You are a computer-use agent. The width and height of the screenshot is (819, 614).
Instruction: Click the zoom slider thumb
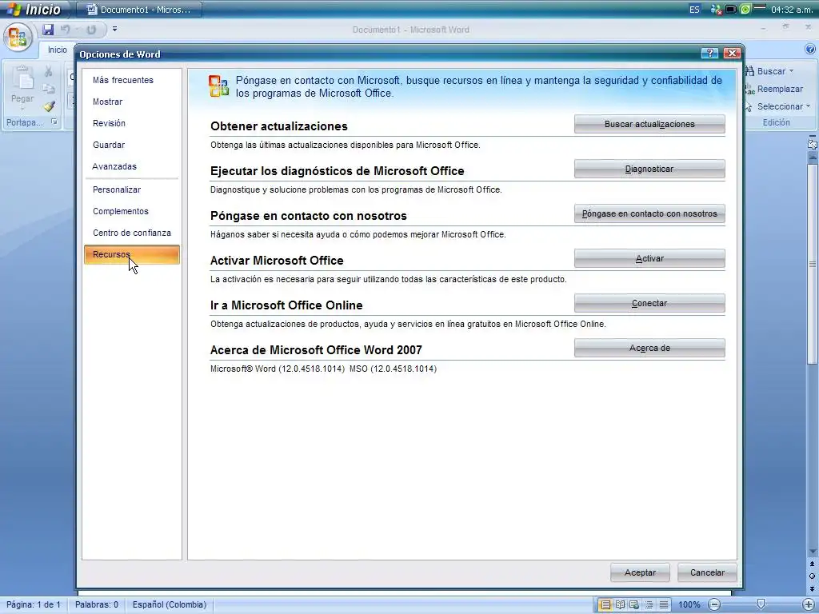pos(761,604)
